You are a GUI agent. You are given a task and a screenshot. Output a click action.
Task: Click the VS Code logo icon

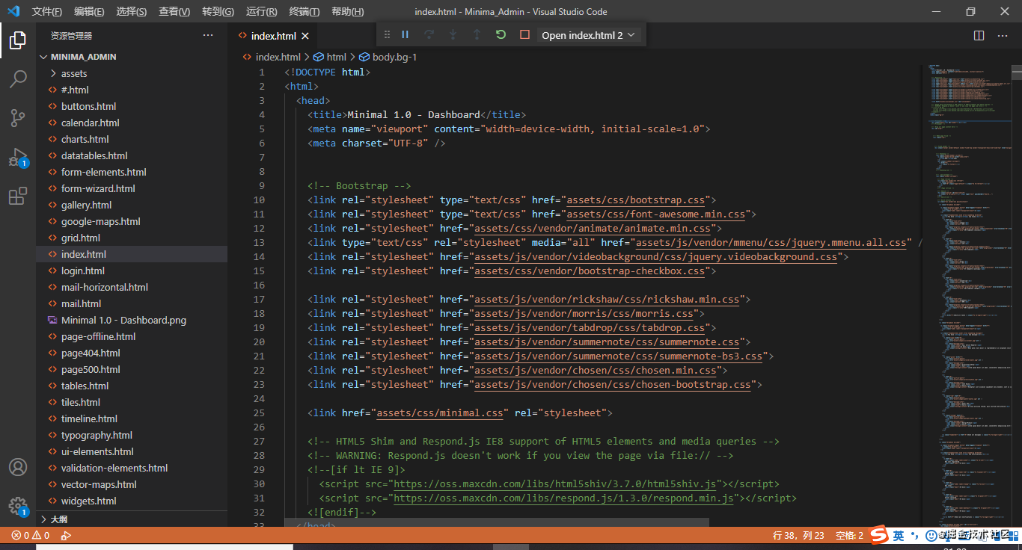tap(13, 11)
